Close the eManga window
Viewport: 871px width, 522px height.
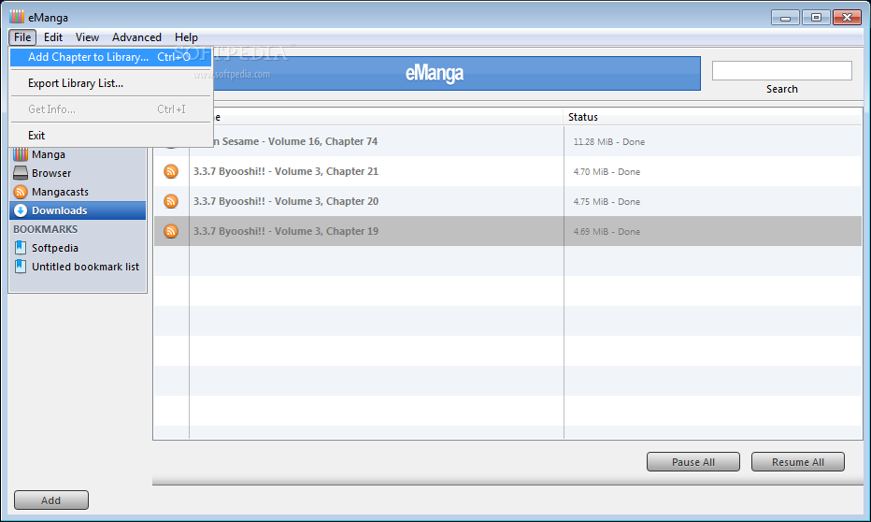click(847, 18)
